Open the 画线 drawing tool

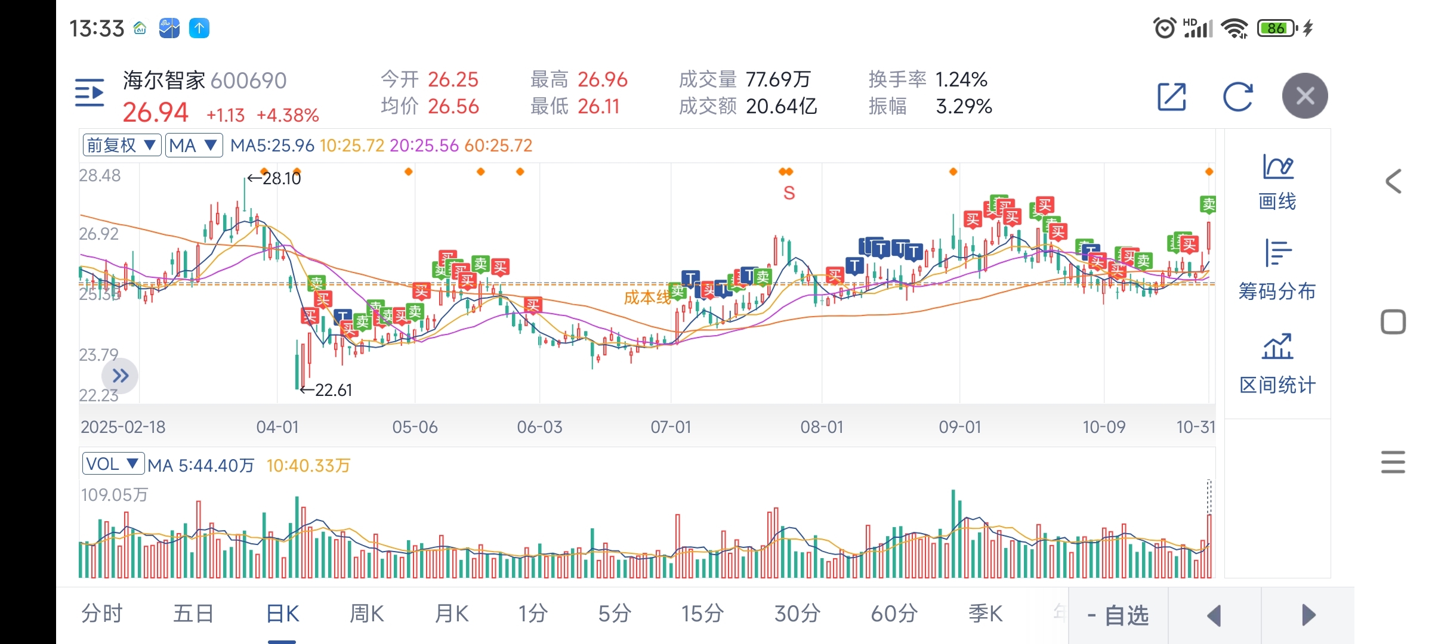1277,182
